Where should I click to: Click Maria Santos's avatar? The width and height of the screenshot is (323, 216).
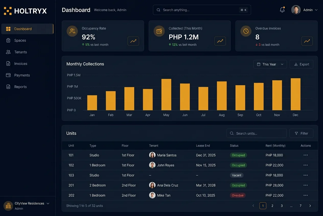[x=152, y=155]
